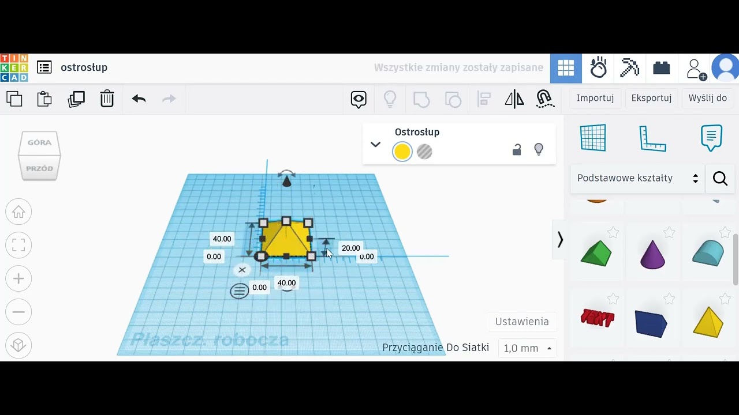Click the Mirror tool icon
This screenshot has height=415, width=739.
click(x=514, y=99)
